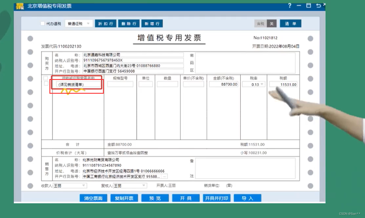Click the seller bank account field
The width and height of the screenshot is (365, 218).
(x=122, y=177)
